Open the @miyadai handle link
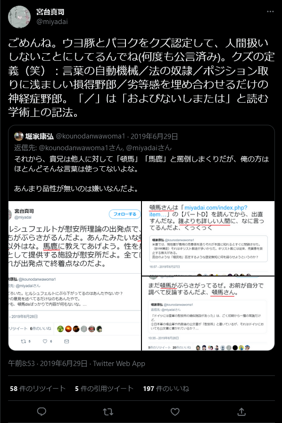 52,22
